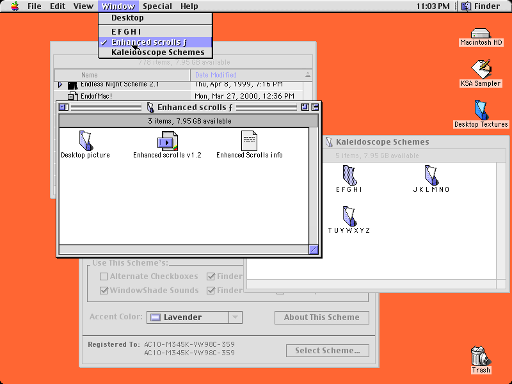Click the 11:03 PM menu bar clock
Viewport: 512px width, 384px height.
pyautogui.click(x=433, y=6)
